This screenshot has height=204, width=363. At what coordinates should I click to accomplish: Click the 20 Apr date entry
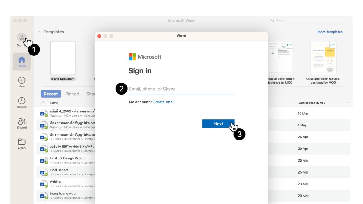pos(303,149)
